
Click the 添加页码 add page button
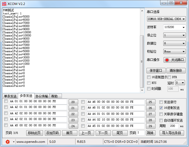[x=52, y=133]
